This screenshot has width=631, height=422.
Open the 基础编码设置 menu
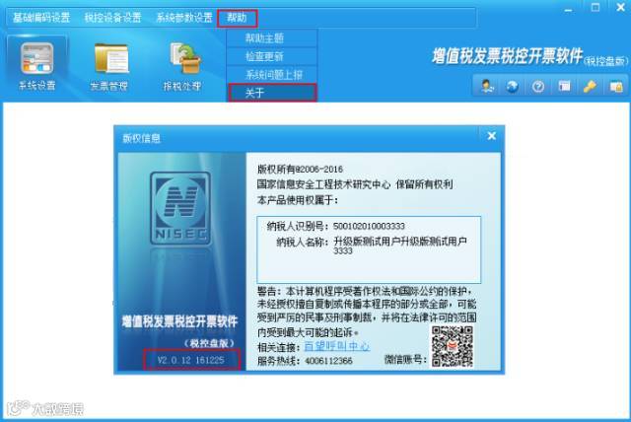[41, 18]
